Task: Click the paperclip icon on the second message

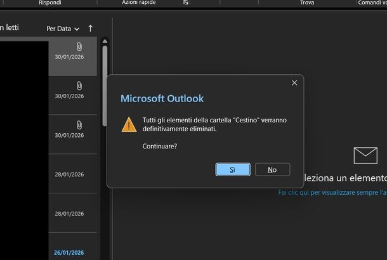Action: click(79, 86)
